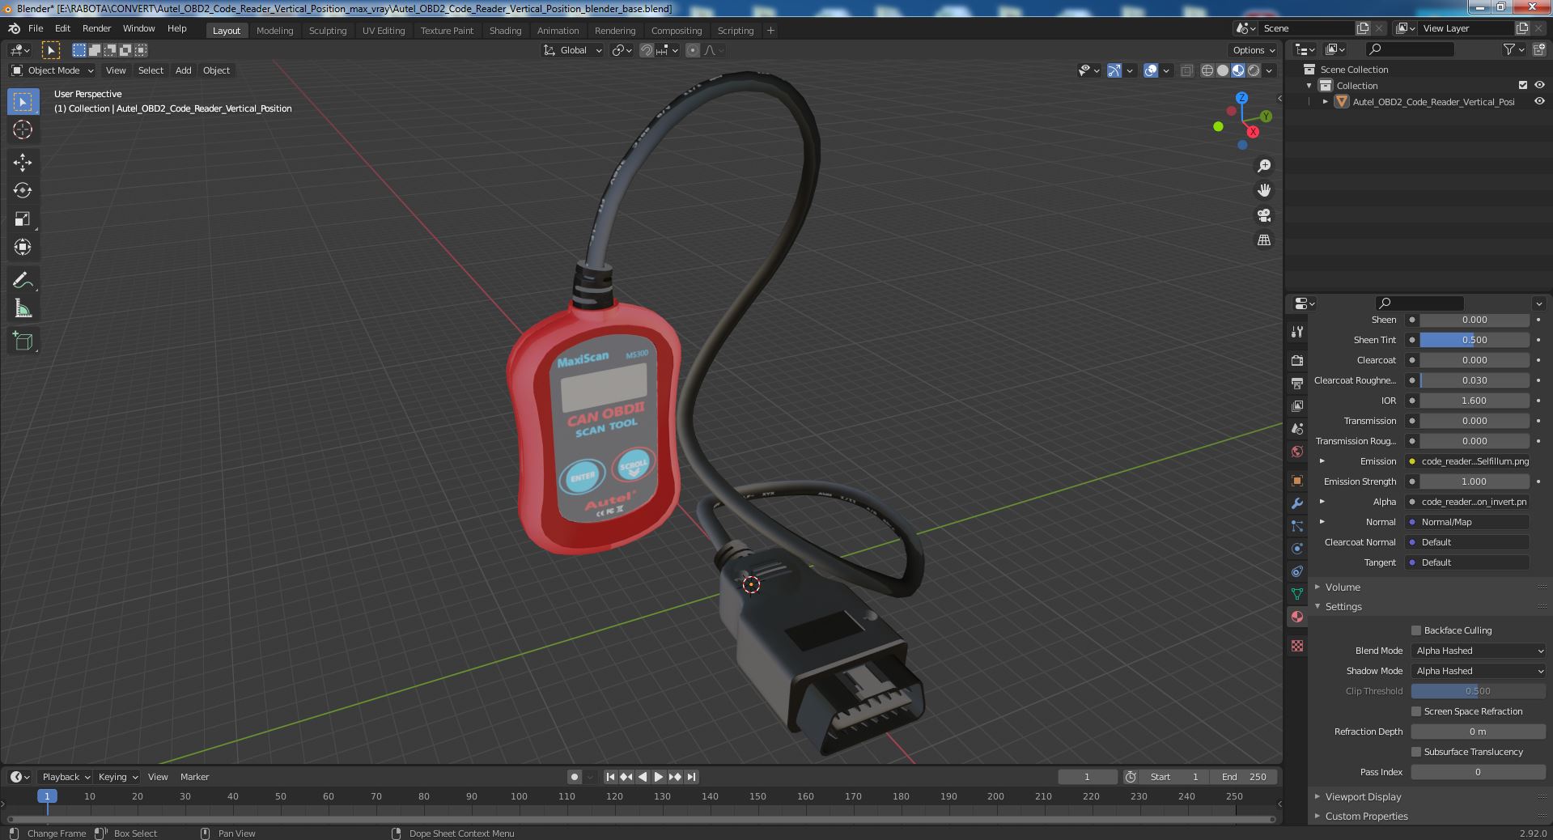
Task: Enable Backface Culling checkbox
Action: click(1416, 630)
